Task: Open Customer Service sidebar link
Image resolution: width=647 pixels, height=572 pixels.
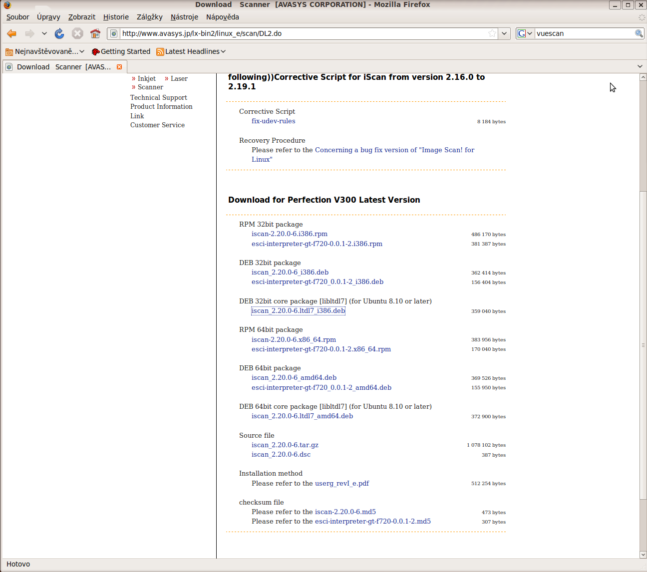Action: pyautogui.click(x=157, y=125)
